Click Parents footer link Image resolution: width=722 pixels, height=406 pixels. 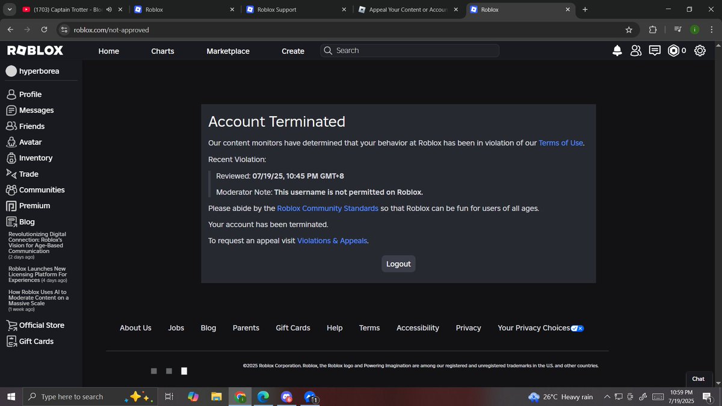tap(246, 328)
